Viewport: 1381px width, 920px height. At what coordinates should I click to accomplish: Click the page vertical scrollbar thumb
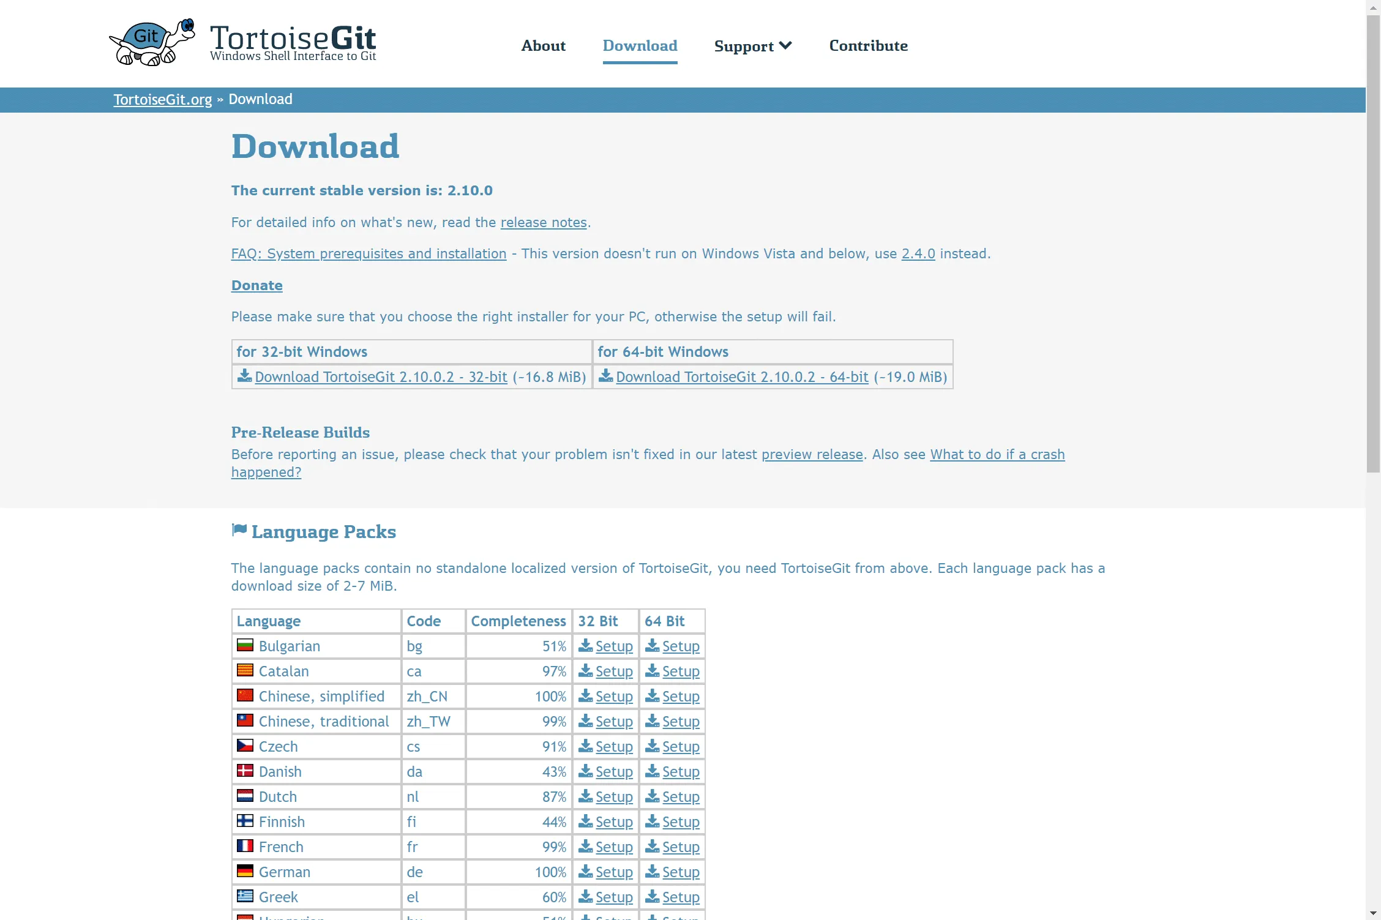(1374, 244)
